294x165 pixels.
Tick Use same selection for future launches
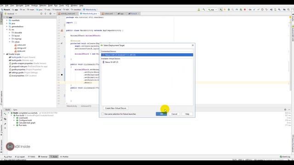click(102, 114)
